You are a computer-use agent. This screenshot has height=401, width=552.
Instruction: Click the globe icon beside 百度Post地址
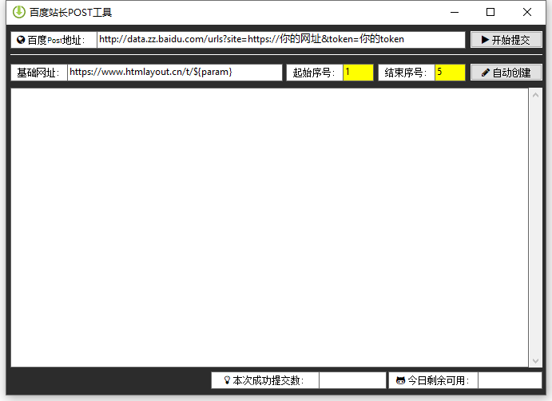(21, 40)
